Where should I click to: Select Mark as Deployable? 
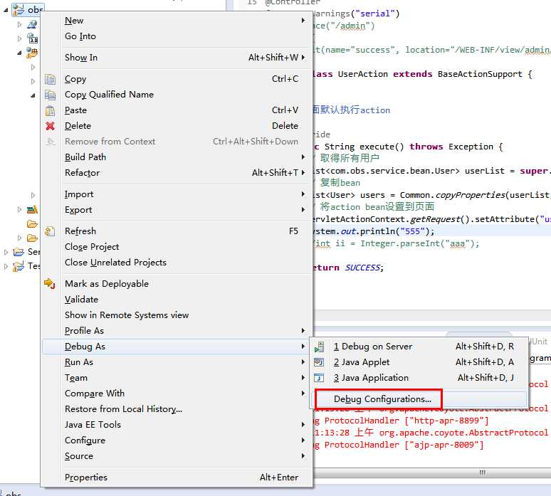(x=177, y=283)
